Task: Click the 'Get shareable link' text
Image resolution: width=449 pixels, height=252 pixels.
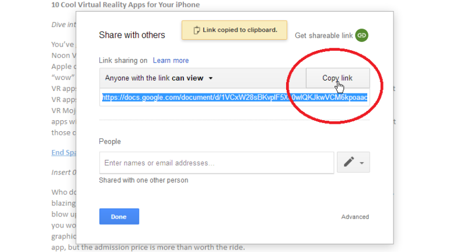Action: (323, 36)
